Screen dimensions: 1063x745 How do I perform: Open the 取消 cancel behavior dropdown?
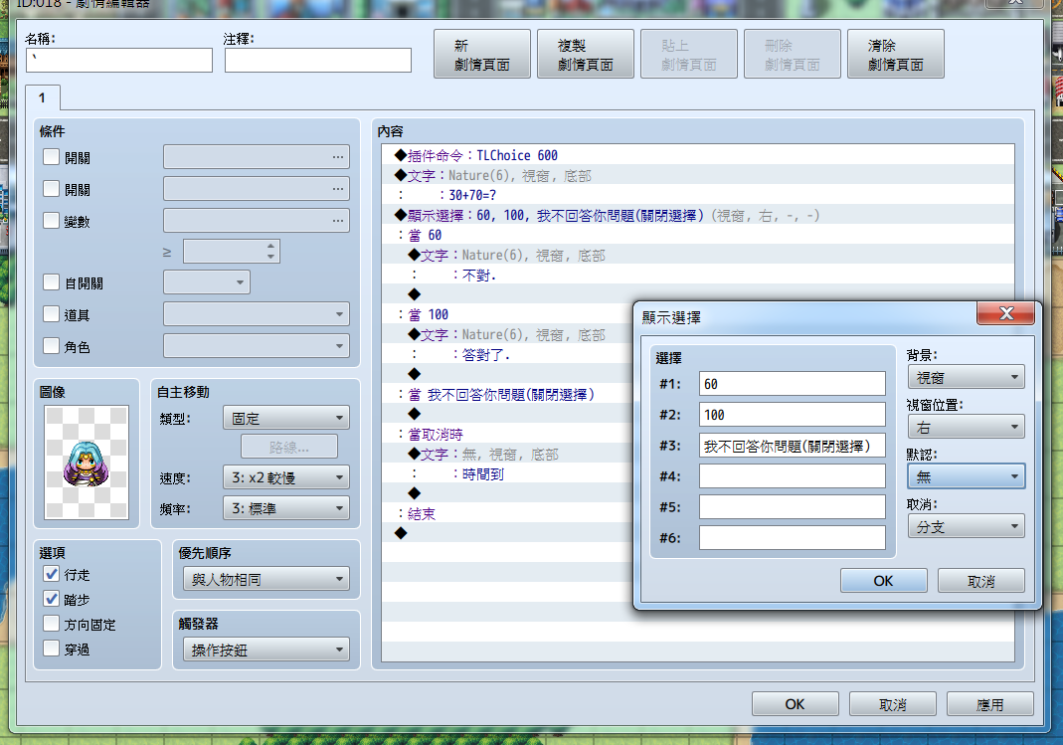click(x=967, y=527)
